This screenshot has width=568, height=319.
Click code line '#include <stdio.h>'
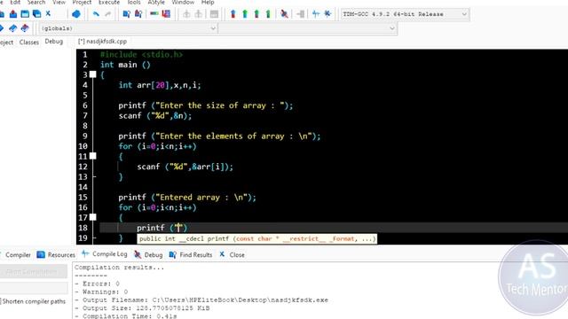(x=141, y=55)
